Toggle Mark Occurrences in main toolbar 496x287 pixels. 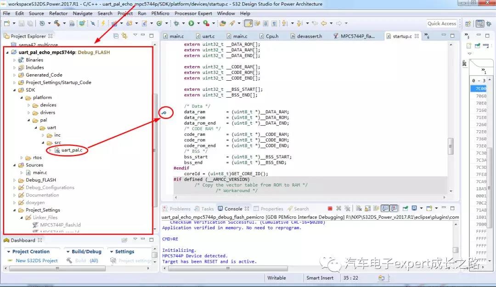248,23
